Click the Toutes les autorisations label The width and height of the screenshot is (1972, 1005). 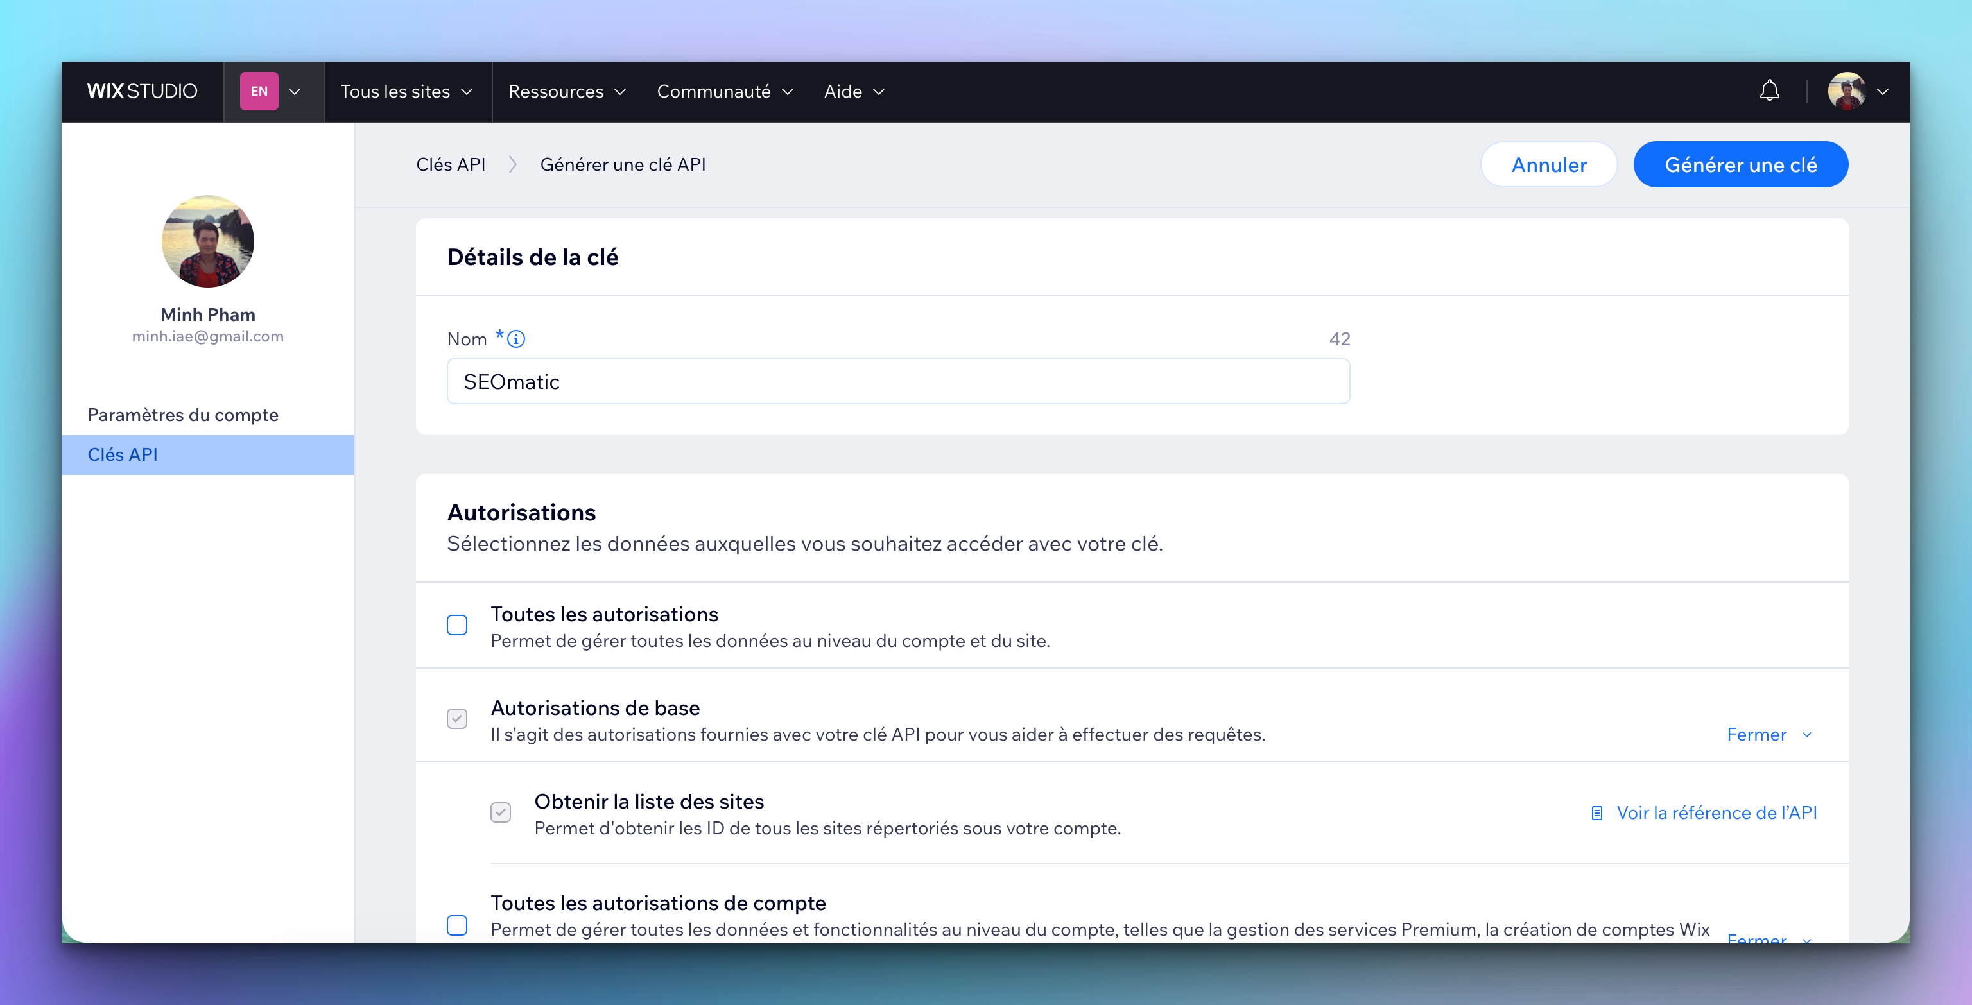pos(604,614)
